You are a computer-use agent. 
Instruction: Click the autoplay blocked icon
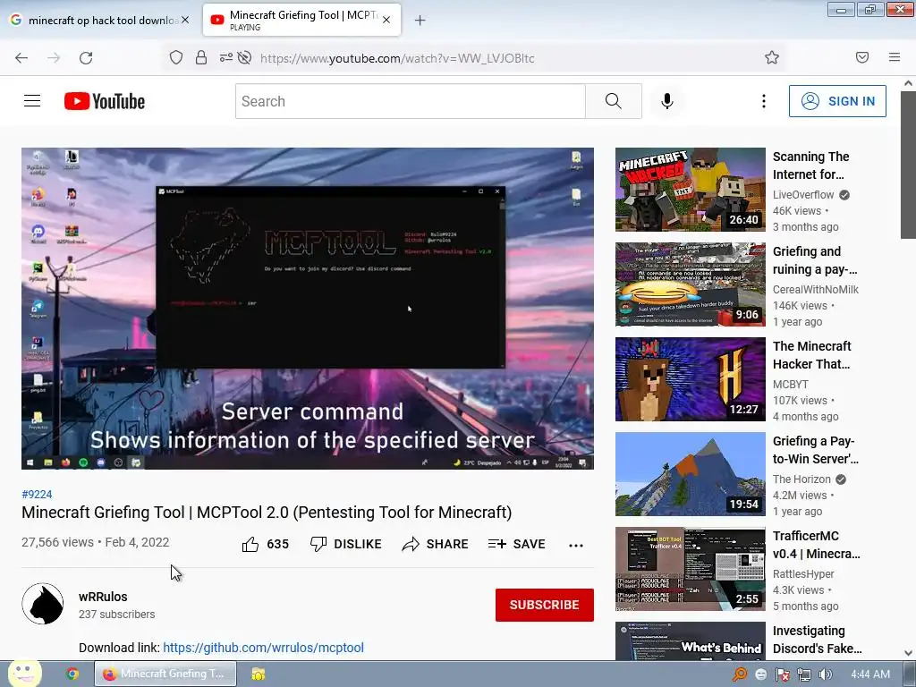click(x=245, y=57)
